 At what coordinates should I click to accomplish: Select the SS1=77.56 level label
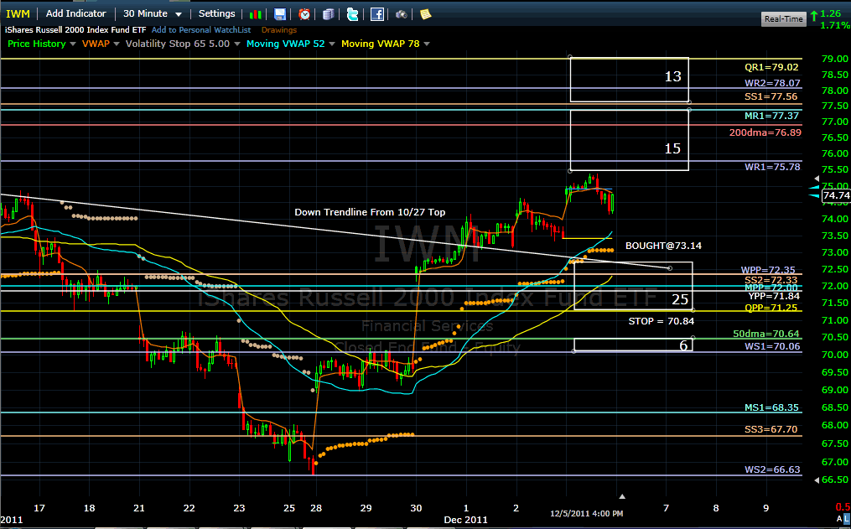(x=771, y=96)
